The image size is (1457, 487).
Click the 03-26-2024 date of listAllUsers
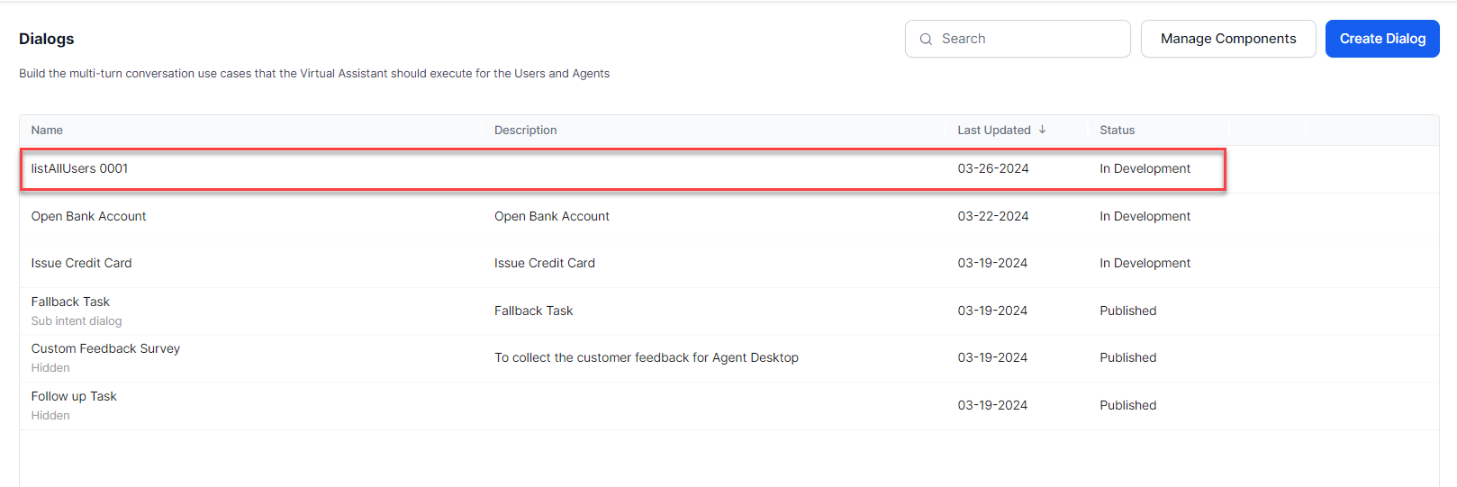(992, 168)
